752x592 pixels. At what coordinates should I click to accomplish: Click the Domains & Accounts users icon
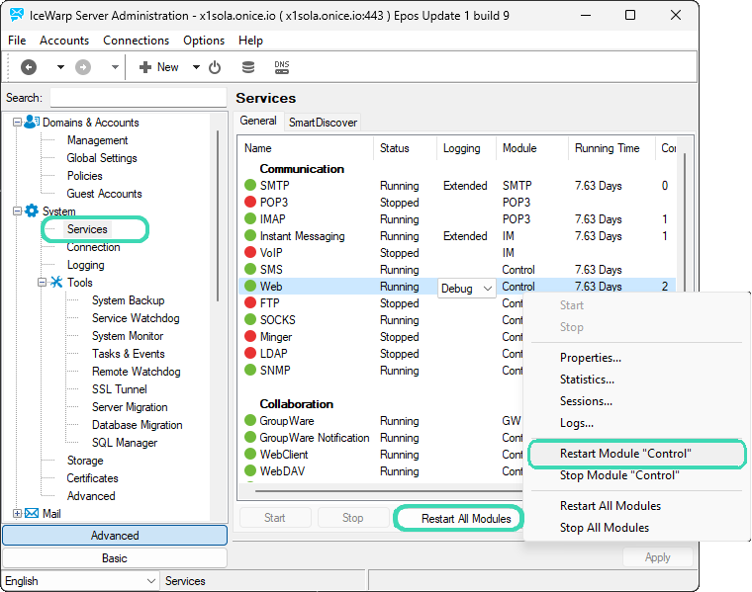[x=32, y=122]
